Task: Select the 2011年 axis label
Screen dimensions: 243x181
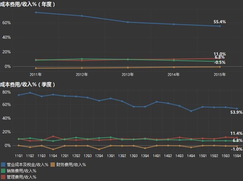Action: coord(36,75)
